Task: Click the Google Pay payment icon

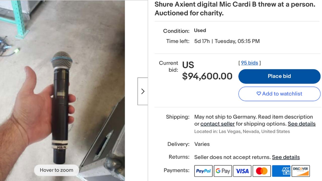Action: click(x=223, y=171)
